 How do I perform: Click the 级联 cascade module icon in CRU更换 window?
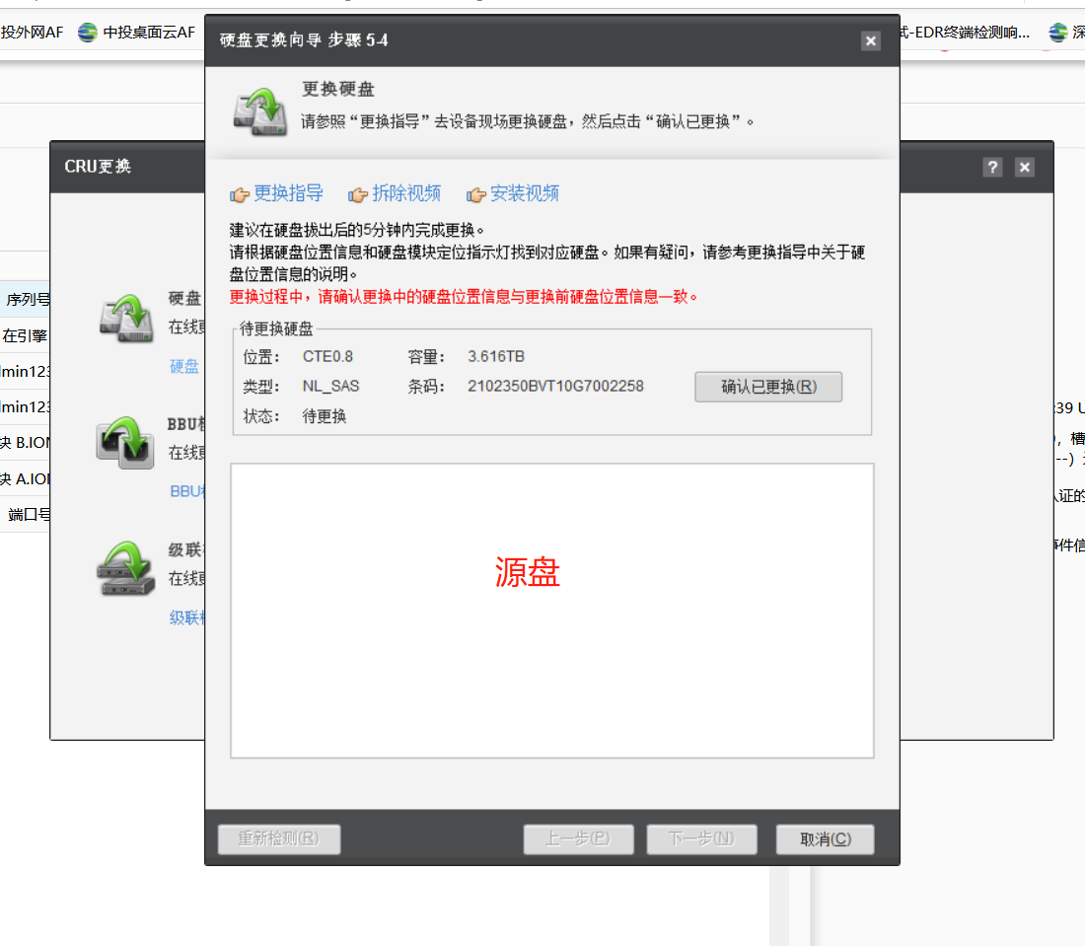click(125, 568)
